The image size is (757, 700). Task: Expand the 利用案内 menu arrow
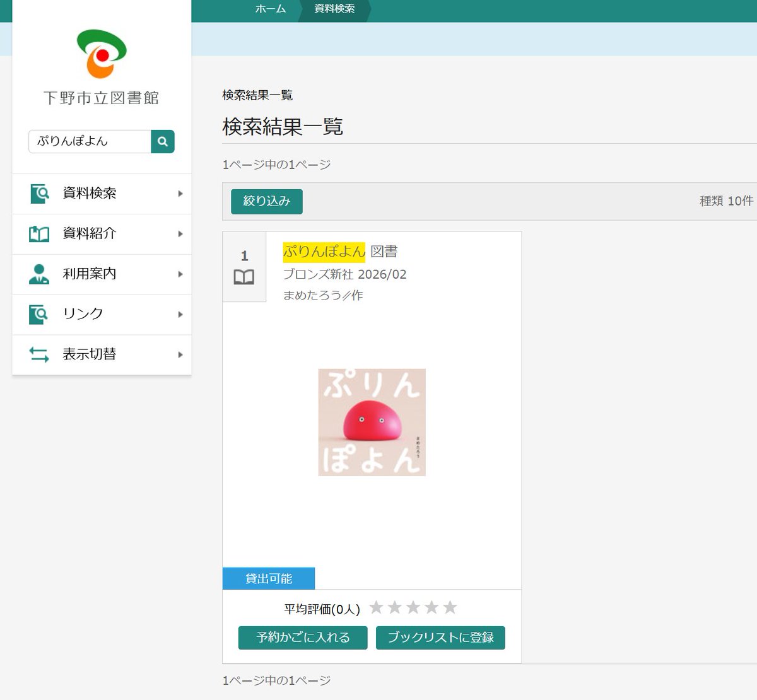(180, 274)
